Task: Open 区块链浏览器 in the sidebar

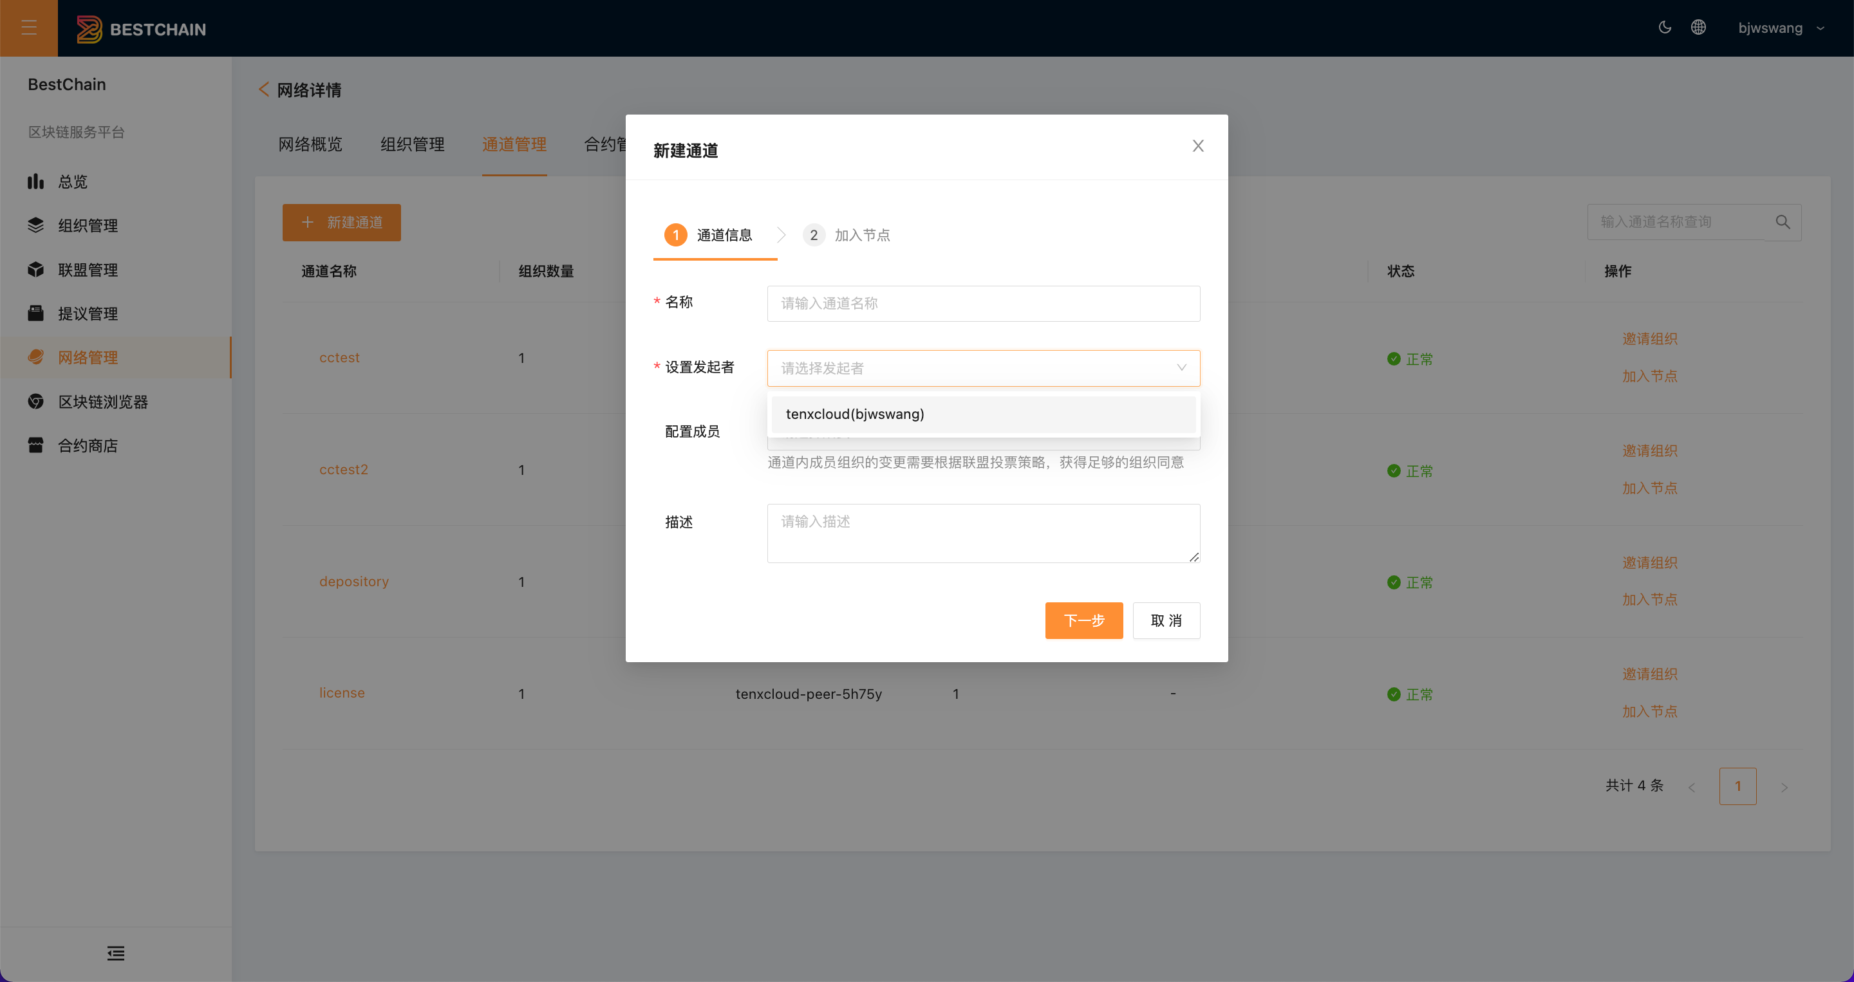Action: [115, 402]
